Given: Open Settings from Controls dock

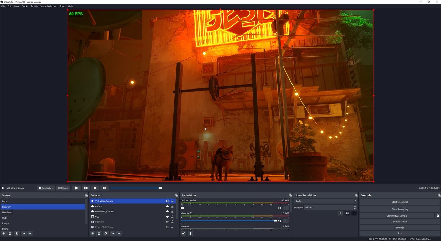Looking at the screenshot, I should 400,228.
